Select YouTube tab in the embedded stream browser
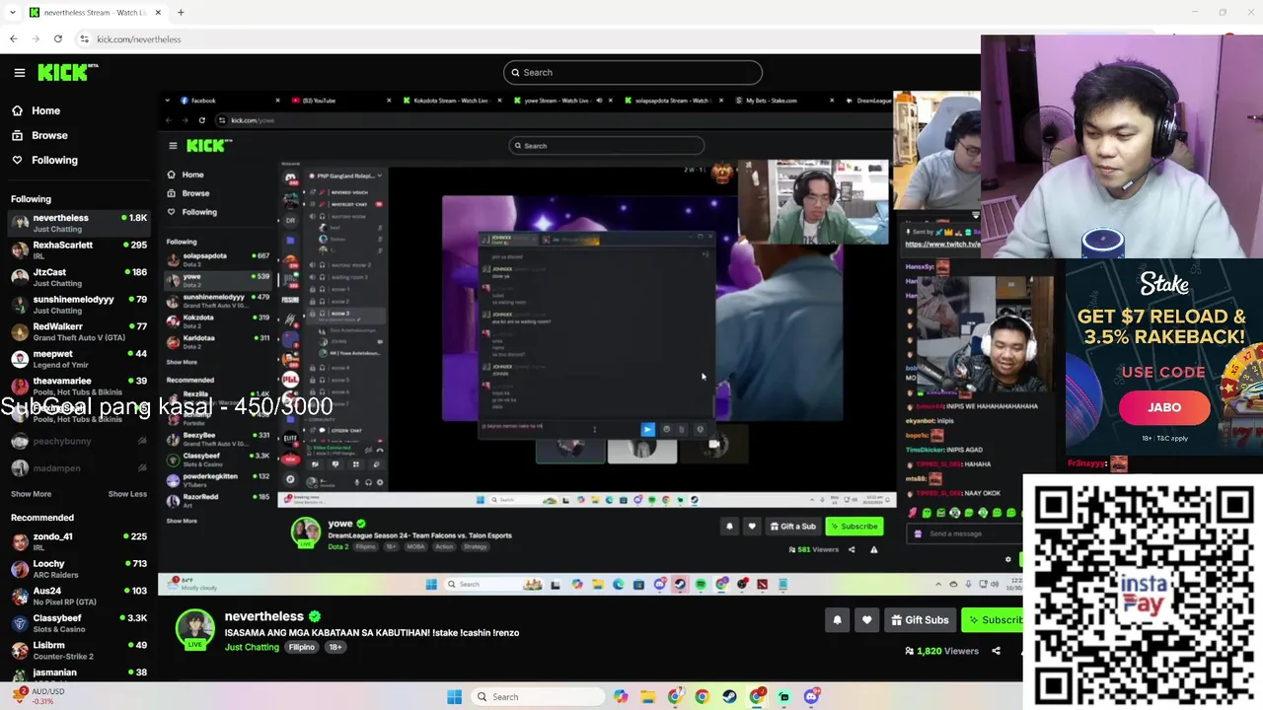 coord(340,101)
